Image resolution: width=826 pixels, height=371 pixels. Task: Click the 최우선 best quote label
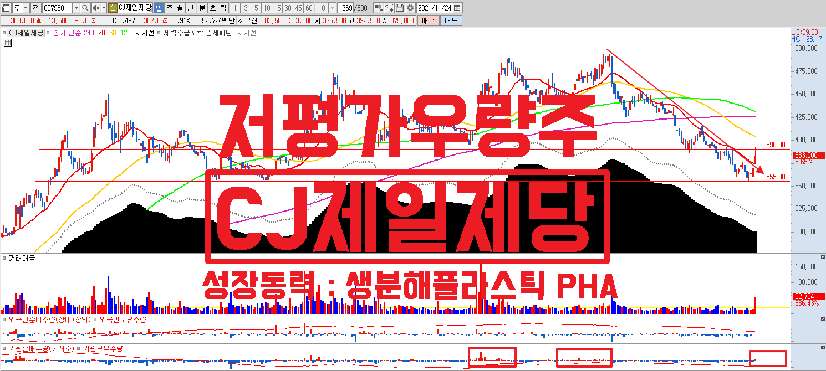[x=247, y=20]
